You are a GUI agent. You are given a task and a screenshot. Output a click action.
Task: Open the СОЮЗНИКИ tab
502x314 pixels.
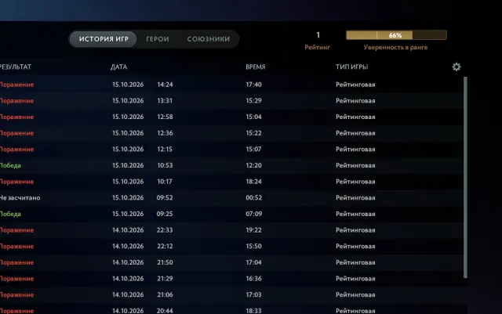pos(209,39)
